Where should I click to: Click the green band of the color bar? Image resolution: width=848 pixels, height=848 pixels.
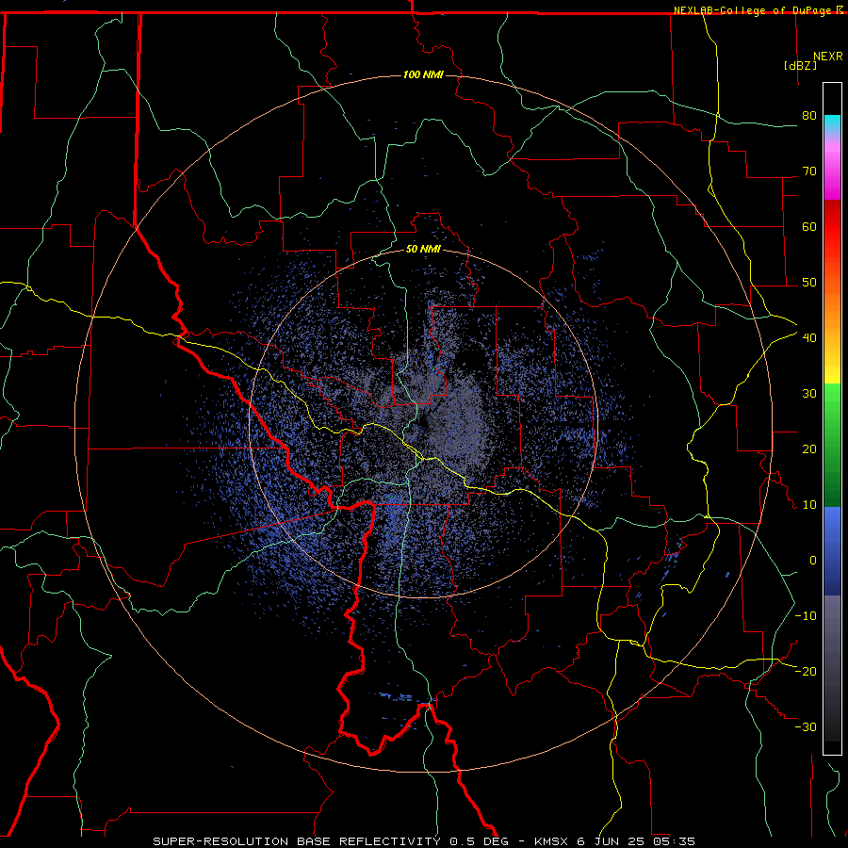click(x=832, y=445)
